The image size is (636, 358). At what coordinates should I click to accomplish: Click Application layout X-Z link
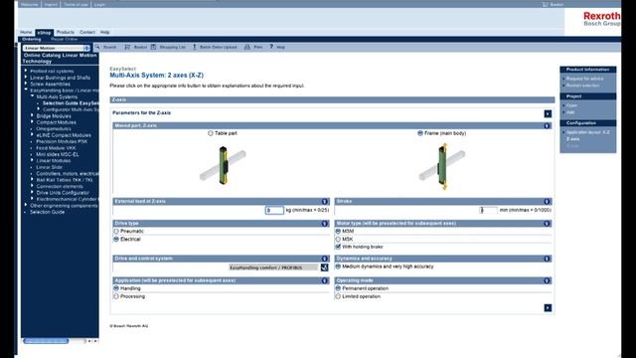tap(588, 132)
